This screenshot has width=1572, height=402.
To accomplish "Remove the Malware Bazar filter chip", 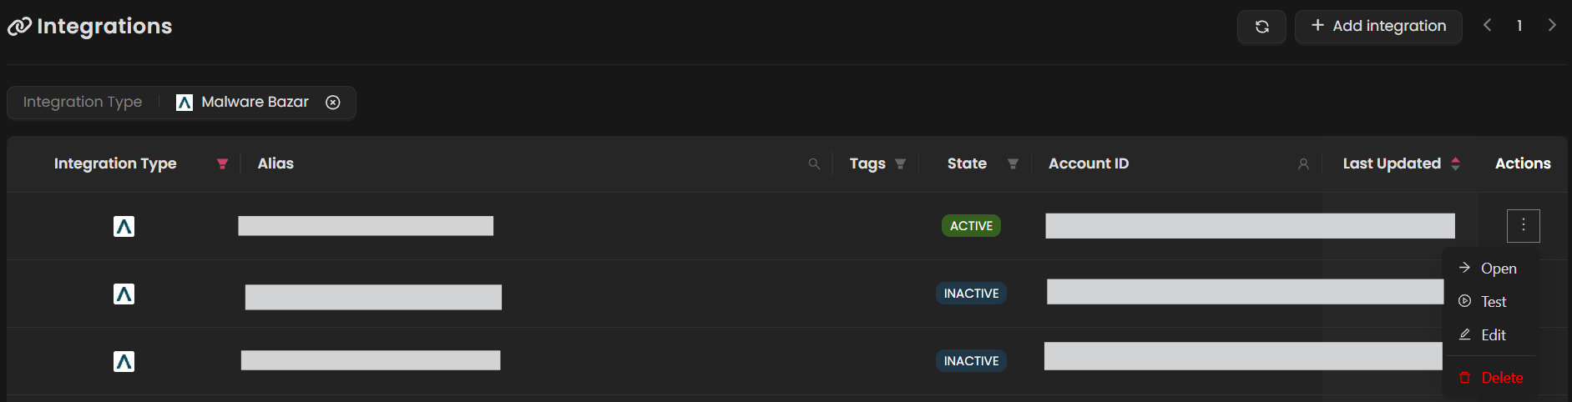I will tap(333, 103).
